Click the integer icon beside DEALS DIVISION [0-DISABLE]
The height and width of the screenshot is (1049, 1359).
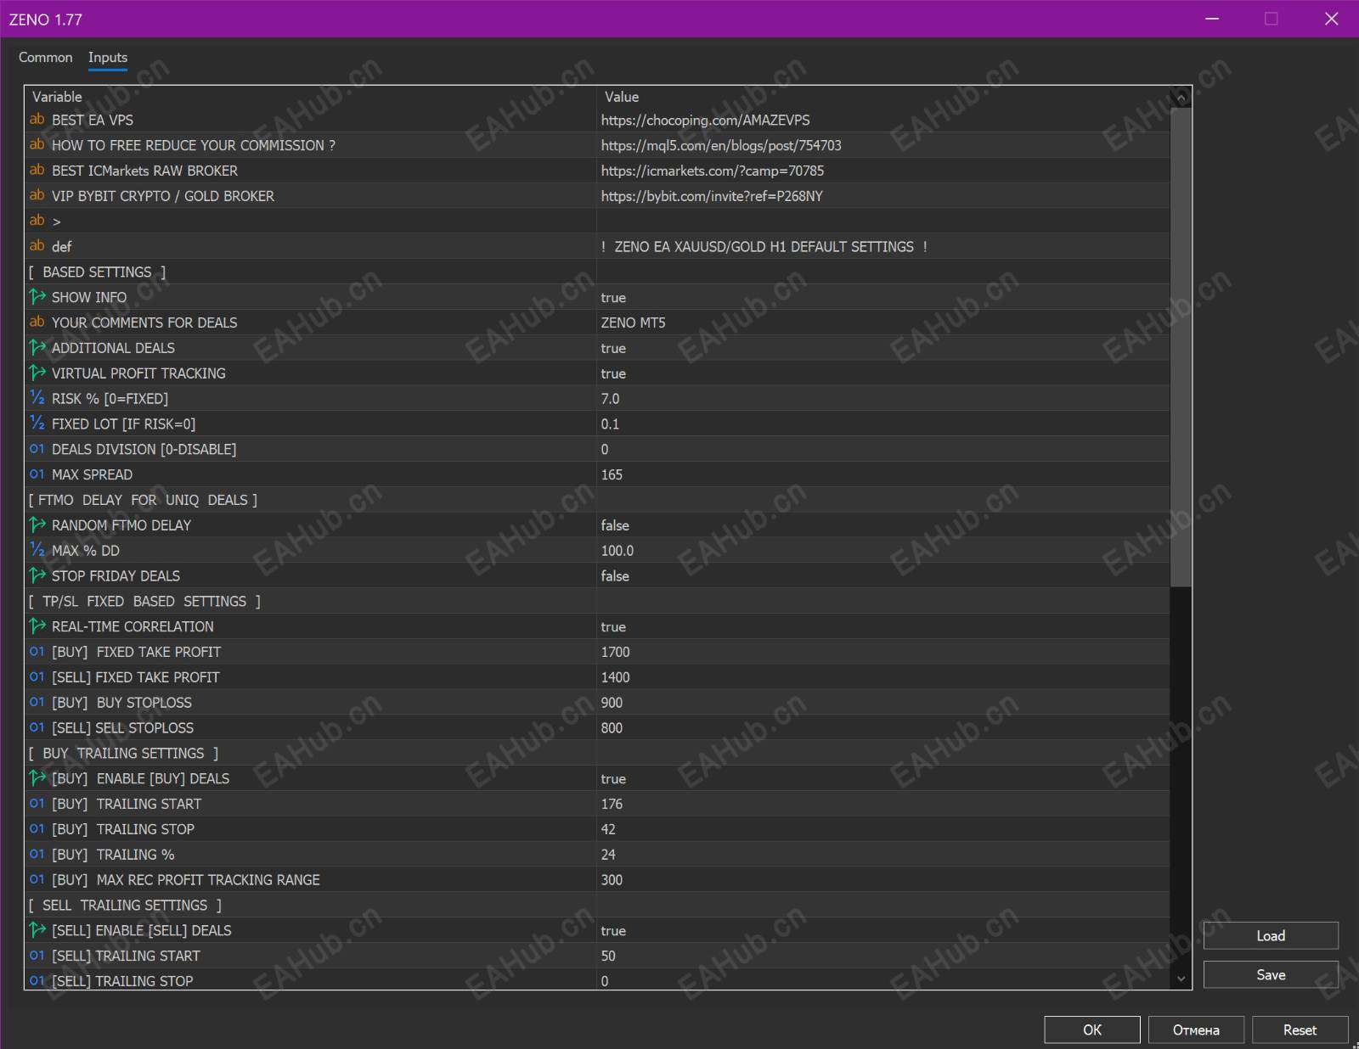[x=37, y=449]
